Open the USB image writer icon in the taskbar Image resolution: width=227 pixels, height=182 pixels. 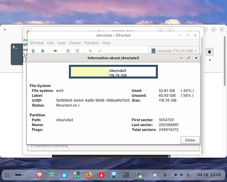(114, 175)
